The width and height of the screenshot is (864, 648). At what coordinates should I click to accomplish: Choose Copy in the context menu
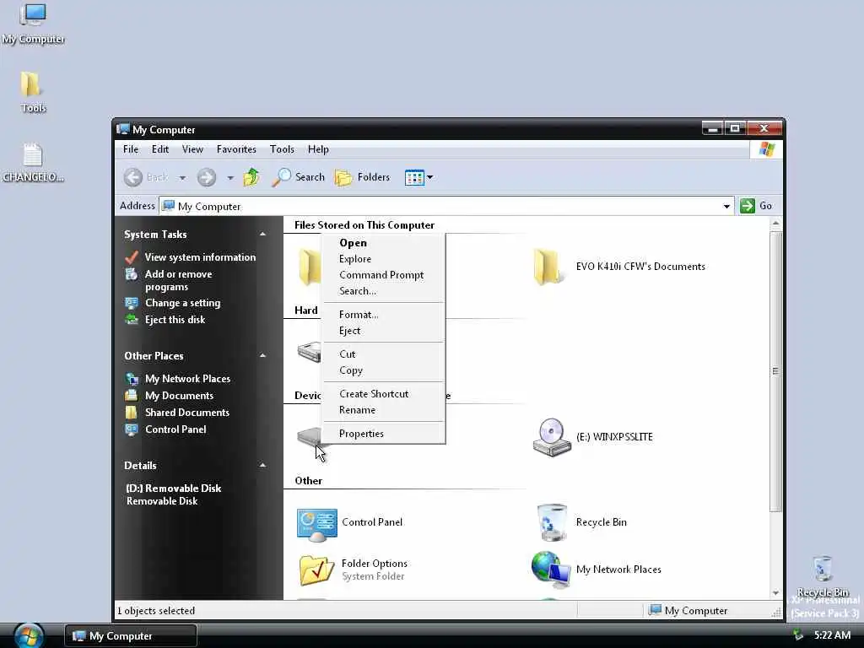[384, 370]
